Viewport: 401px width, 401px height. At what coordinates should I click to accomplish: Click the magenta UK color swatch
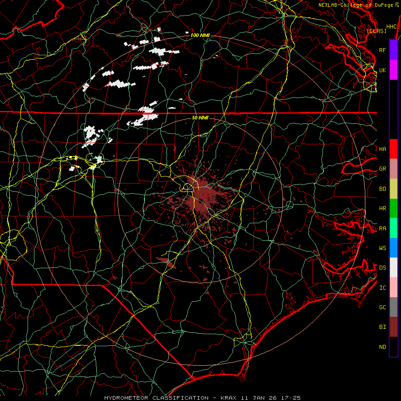click(393, 70)
